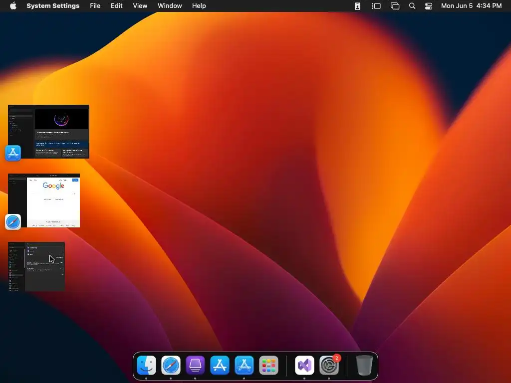
Task: Open Spotlight search from the menu bar
Action: [412, 6]
